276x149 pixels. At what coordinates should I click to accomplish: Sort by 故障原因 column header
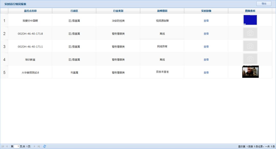tap(162, 11)
